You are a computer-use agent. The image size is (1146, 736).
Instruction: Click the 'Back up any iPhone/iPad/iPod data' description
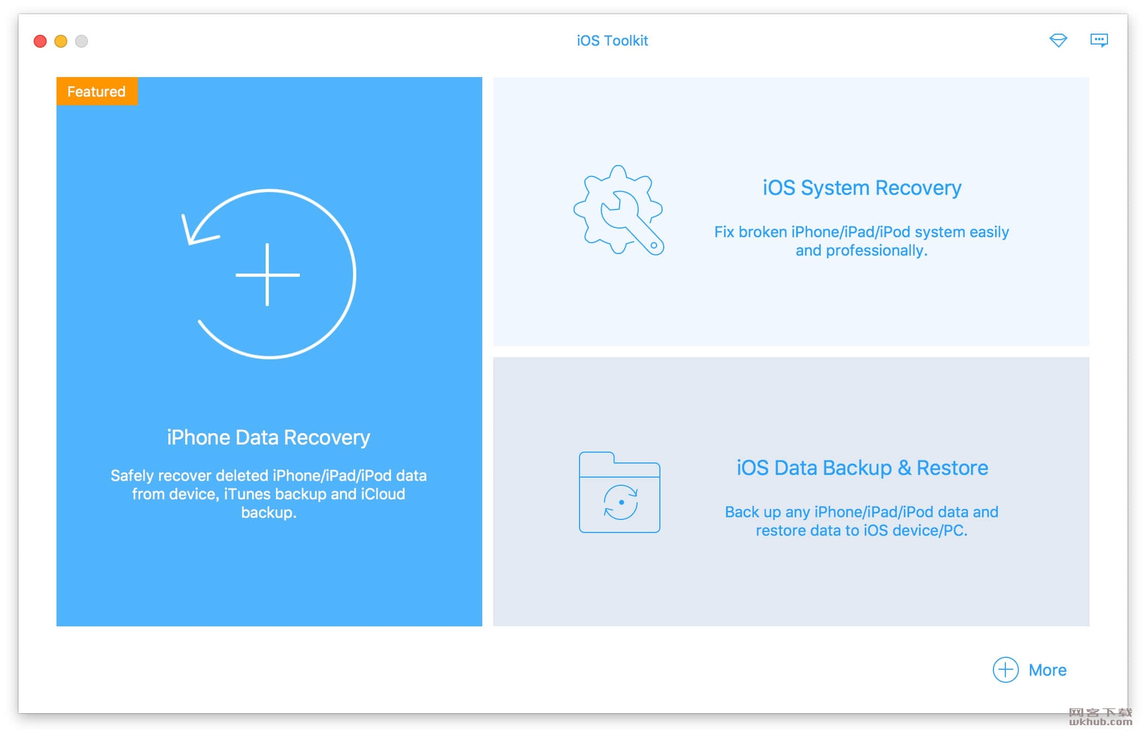[862, 521]
